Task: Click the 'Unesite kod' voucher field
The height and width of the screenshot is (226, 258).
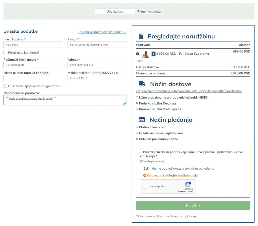Action: tap(115, 11)
